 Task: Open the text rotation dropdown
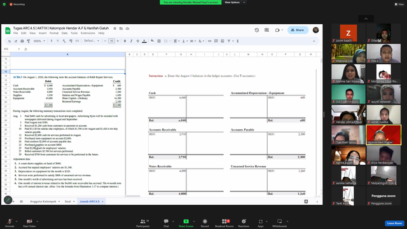click(201, 41)
